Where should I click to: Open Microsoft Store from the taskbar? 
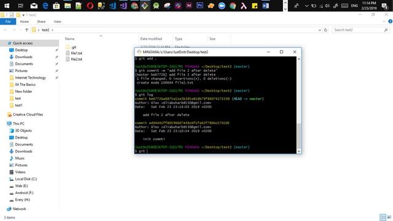[x=56, y=6]
